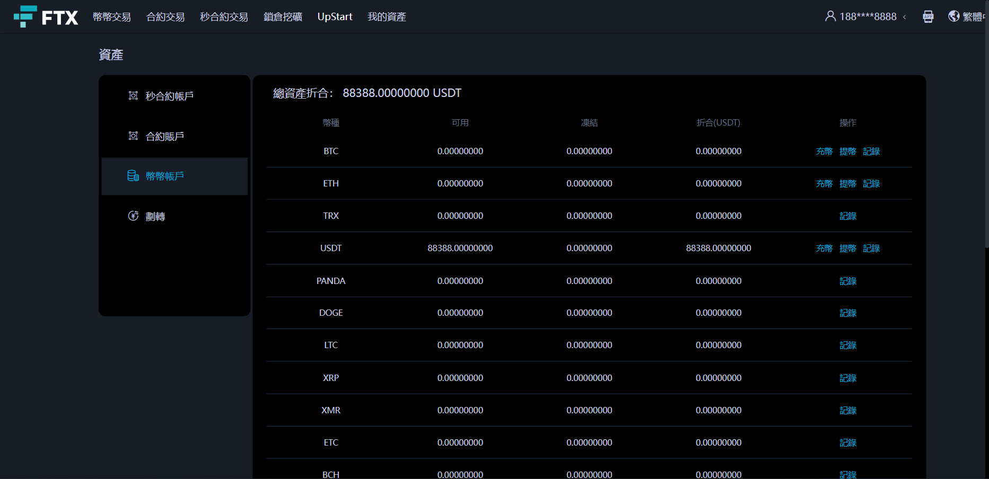The width and height of the screenshot is (989, 479).
Task: Click the XRP currency cell
Action: [x=331, y=378]
